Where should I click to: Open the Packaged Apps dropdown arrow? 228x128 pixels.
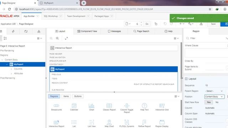(112, 16)
